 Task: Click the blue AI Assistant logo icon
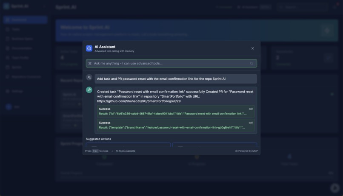click(89, 48)
